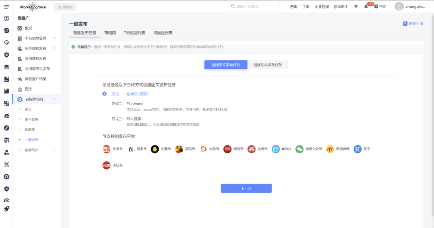Select 方式一 创建空白图文 radio option
This screenshot has height=228, width=434.
coord(104,94)
